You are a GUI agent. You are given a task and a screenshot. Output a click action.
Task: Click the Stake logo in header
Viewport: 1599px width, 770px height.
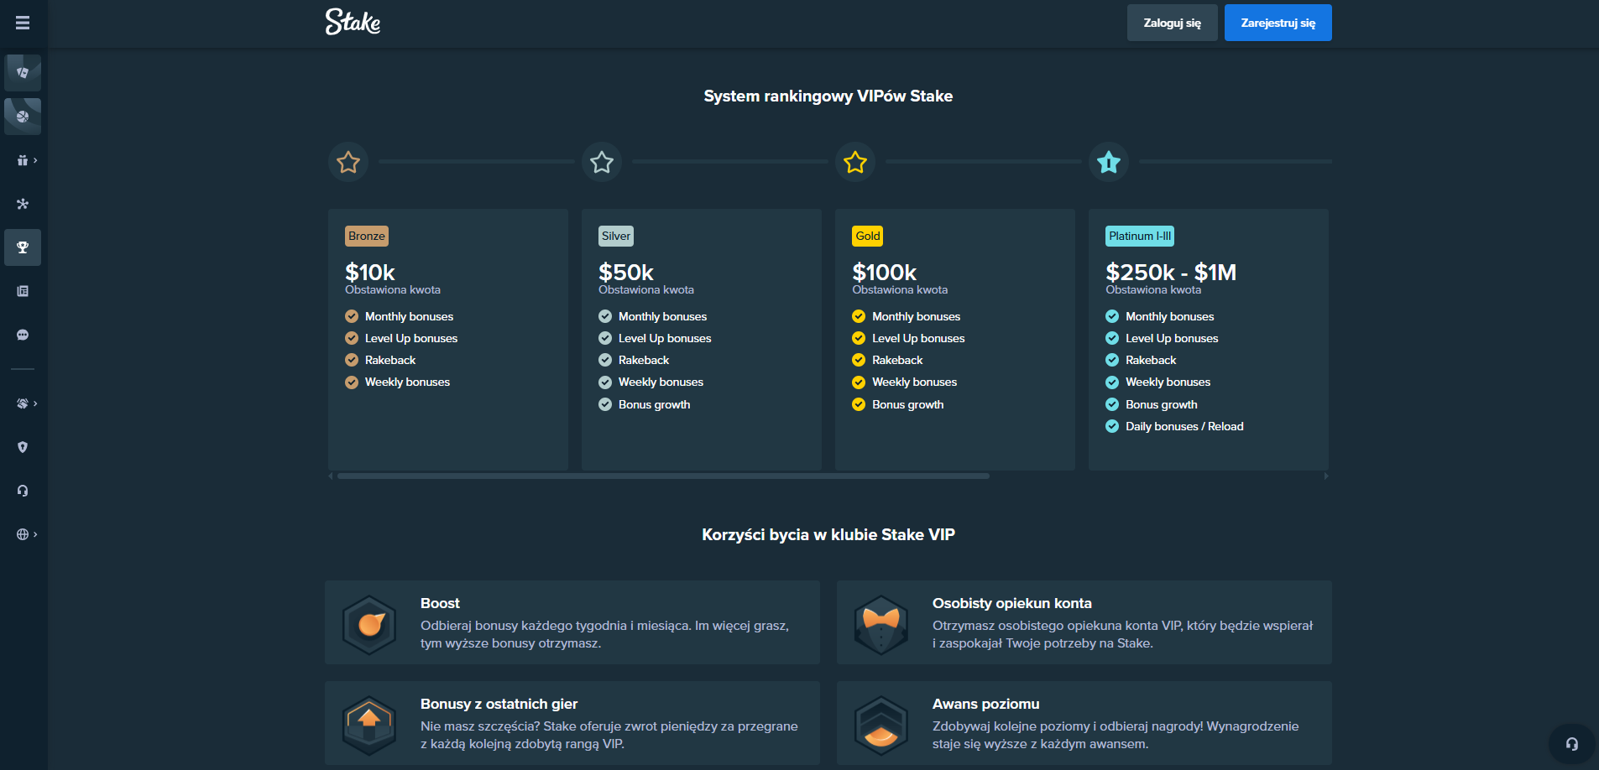(353, 22)
